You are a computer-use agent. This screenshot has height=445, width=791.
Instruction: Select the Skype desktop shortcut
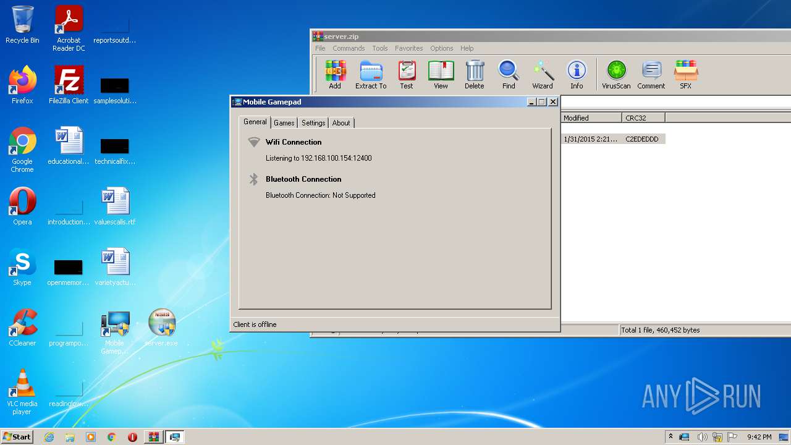click(x=22, y=267)
